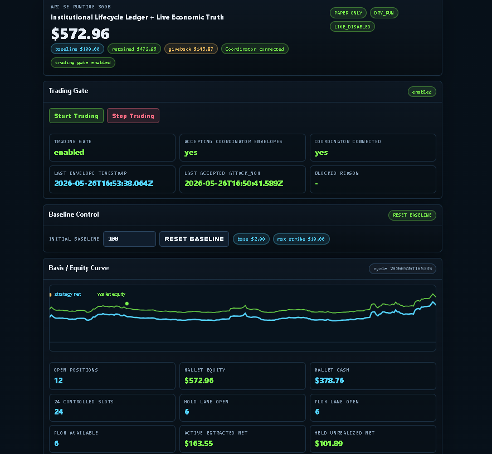Select the Flow Available value
Image resolution: width=492 pixels, height=454 pixels.
[x=56, y=443]
